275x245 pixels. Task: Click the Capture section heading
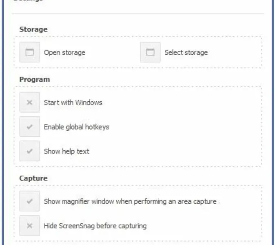(33, 178)
